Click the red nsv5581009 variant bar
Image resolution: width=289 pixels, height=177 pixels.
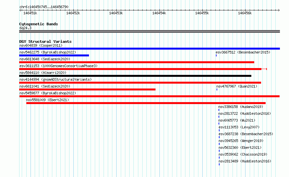[x=146, y=103]
